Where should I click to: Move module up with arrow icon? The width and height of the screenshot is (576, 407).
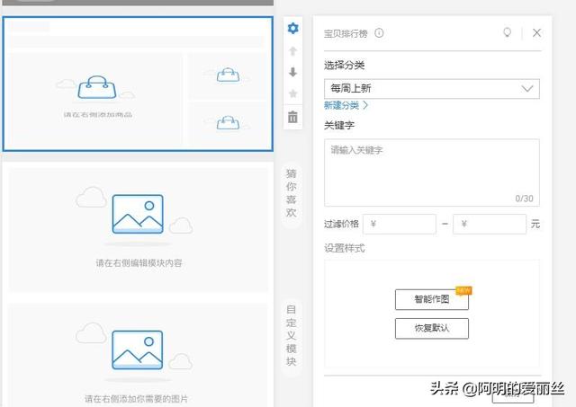[292, 51]
